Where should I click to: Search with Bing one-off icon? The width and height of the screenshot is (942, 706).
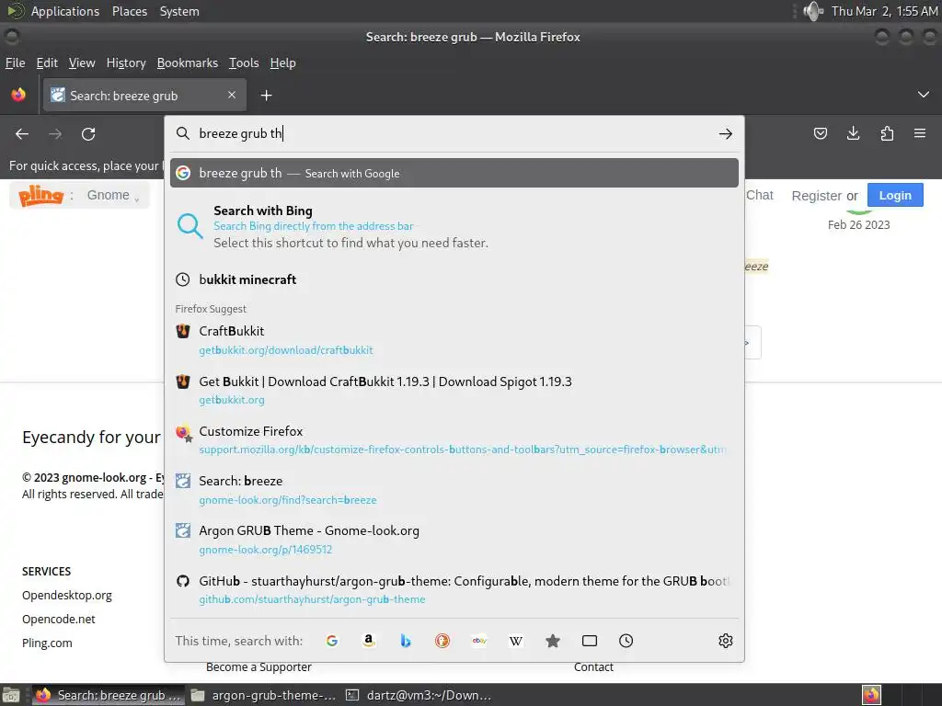(406, 641)
